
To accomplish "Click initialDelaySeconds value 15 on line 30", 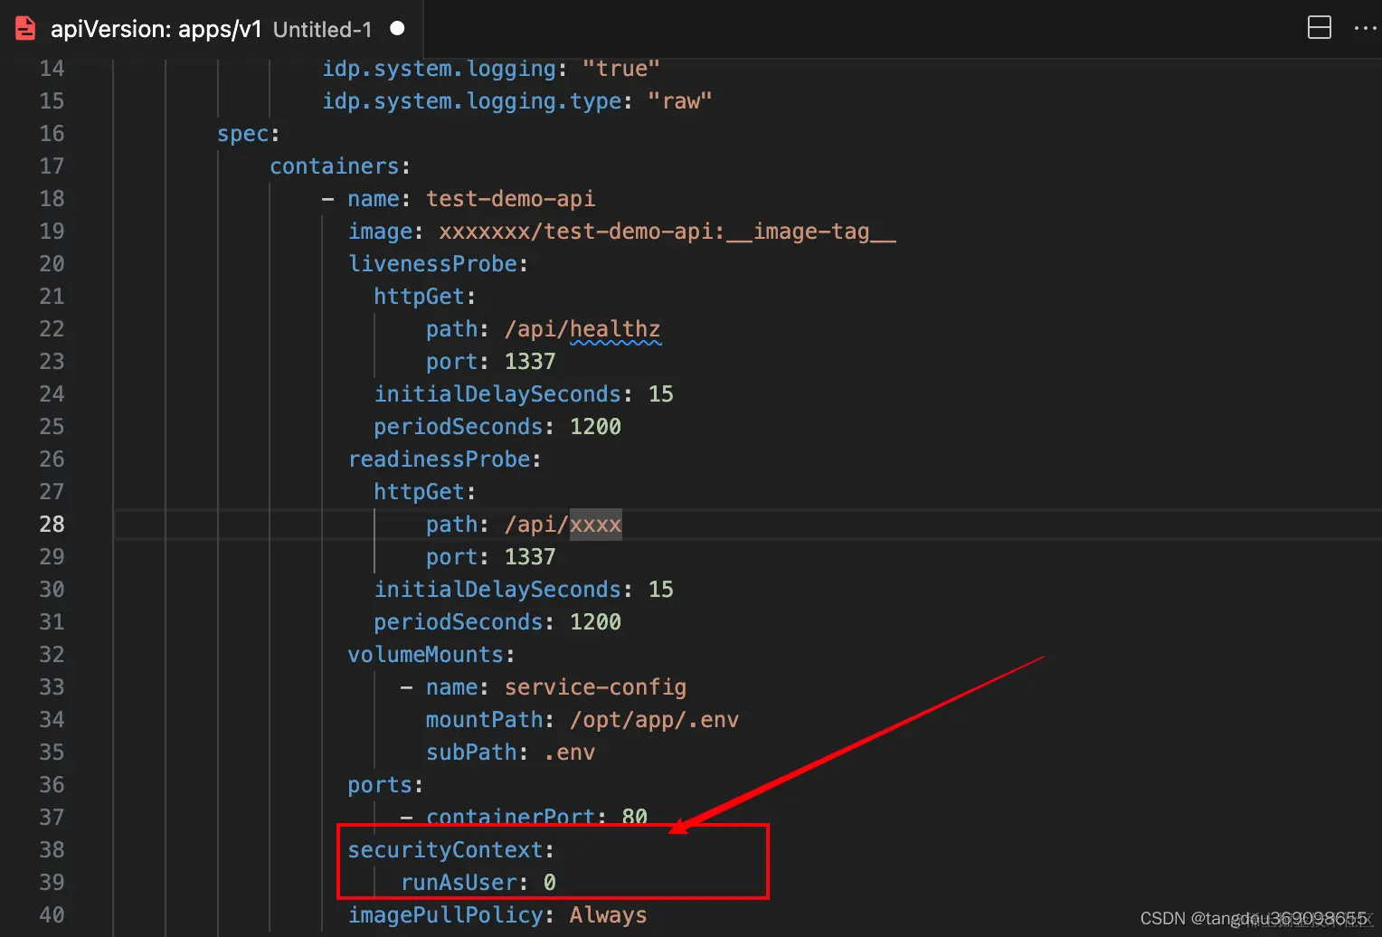I will tap(660, 590).
